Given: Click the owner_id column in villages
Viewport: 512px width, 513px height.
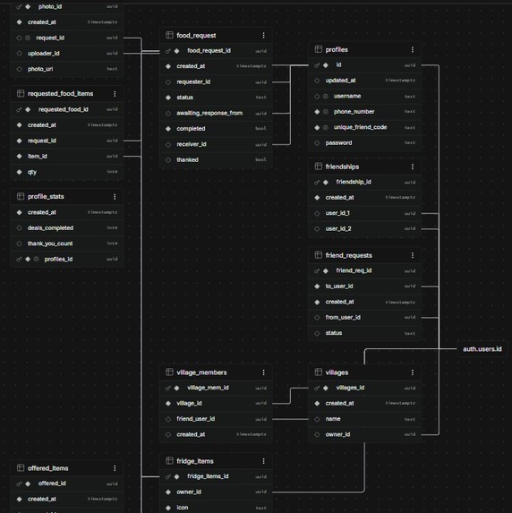Looking at the screenshot, I should click(x=365, y=434).
